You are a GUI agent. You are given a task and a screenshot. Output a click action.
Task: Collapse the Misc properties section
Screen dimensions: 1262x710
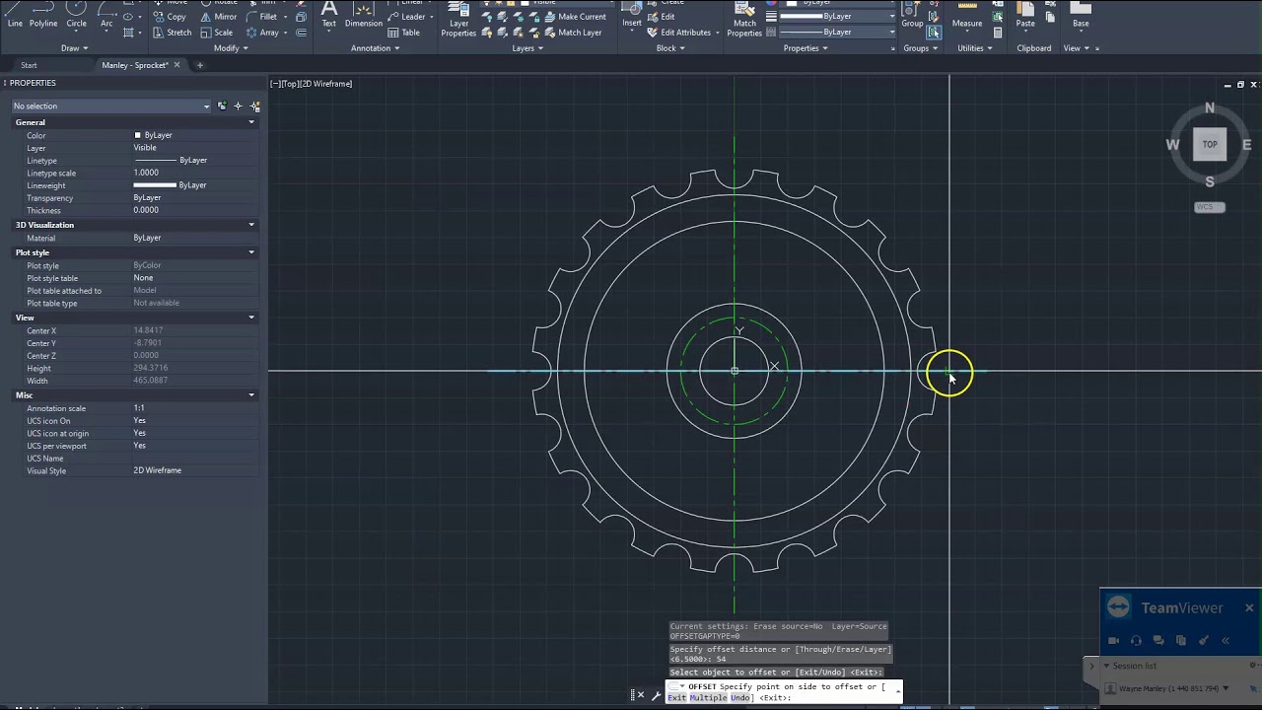[251, 395]
